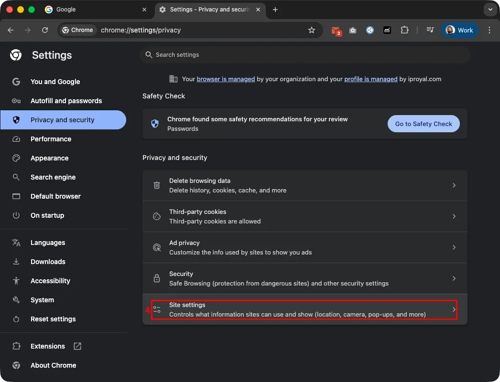Click the trash icon for Delete browsing data

(157, 185)
